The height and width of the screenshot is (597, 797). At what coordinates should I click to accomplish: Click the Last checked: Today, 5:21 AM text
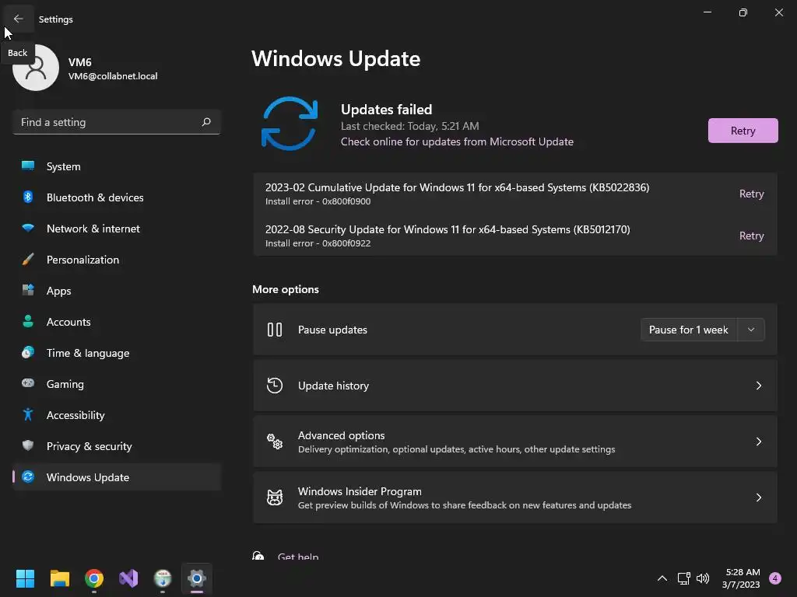[x=409, y=126]
